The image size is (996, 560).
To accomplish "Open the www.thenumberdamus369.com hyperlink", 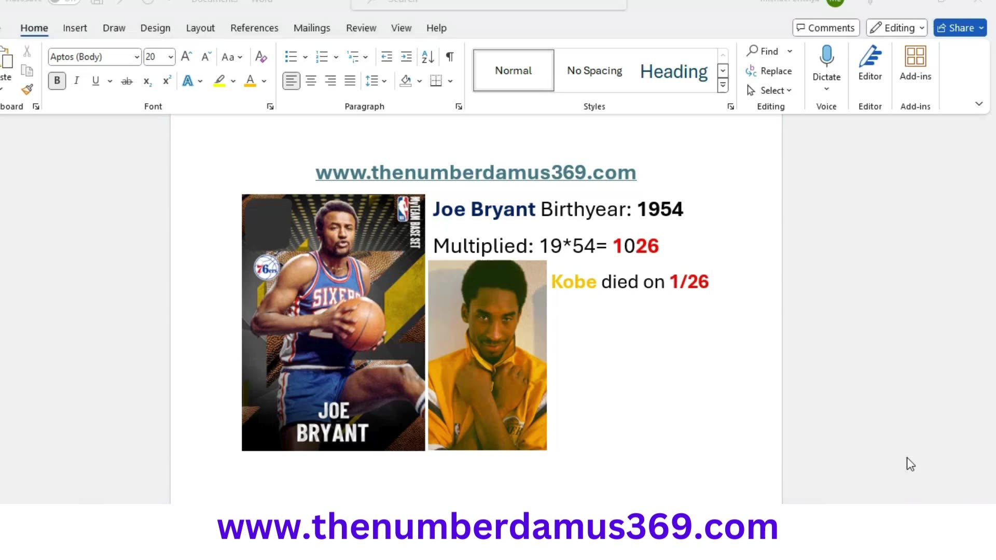I will pyautogui.click(x=476, y=173).
